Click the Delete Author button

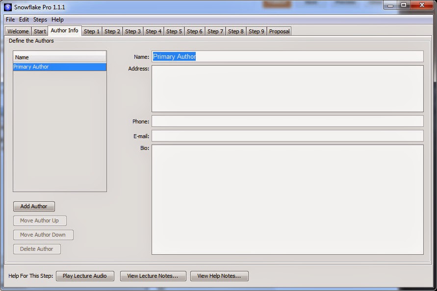[37, 249]
